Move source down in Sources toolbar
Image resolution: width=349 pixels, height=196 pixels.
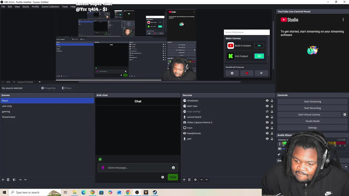coord(207,180)
